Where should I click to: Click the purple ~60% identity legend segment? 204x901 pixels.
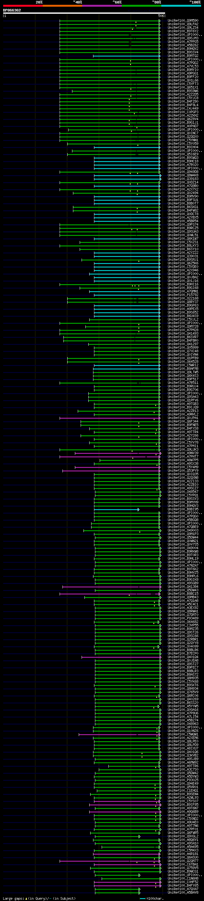click(x=102, y=6)
